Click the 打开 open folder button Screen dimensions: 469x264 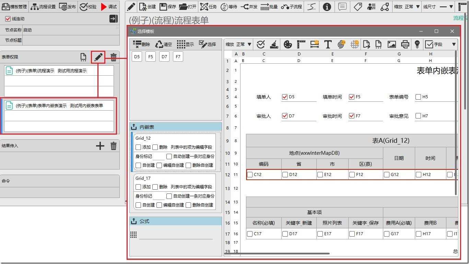188,7
